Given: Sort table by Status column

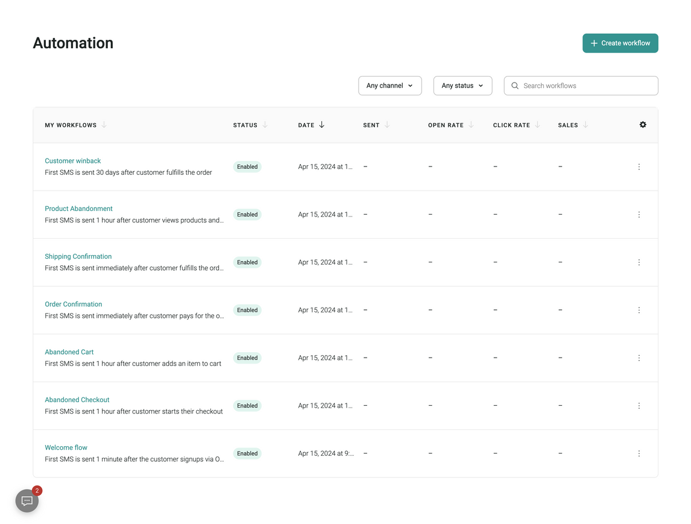Looking at the screenshot, I should pyautogui.click(x=265, y=125).
